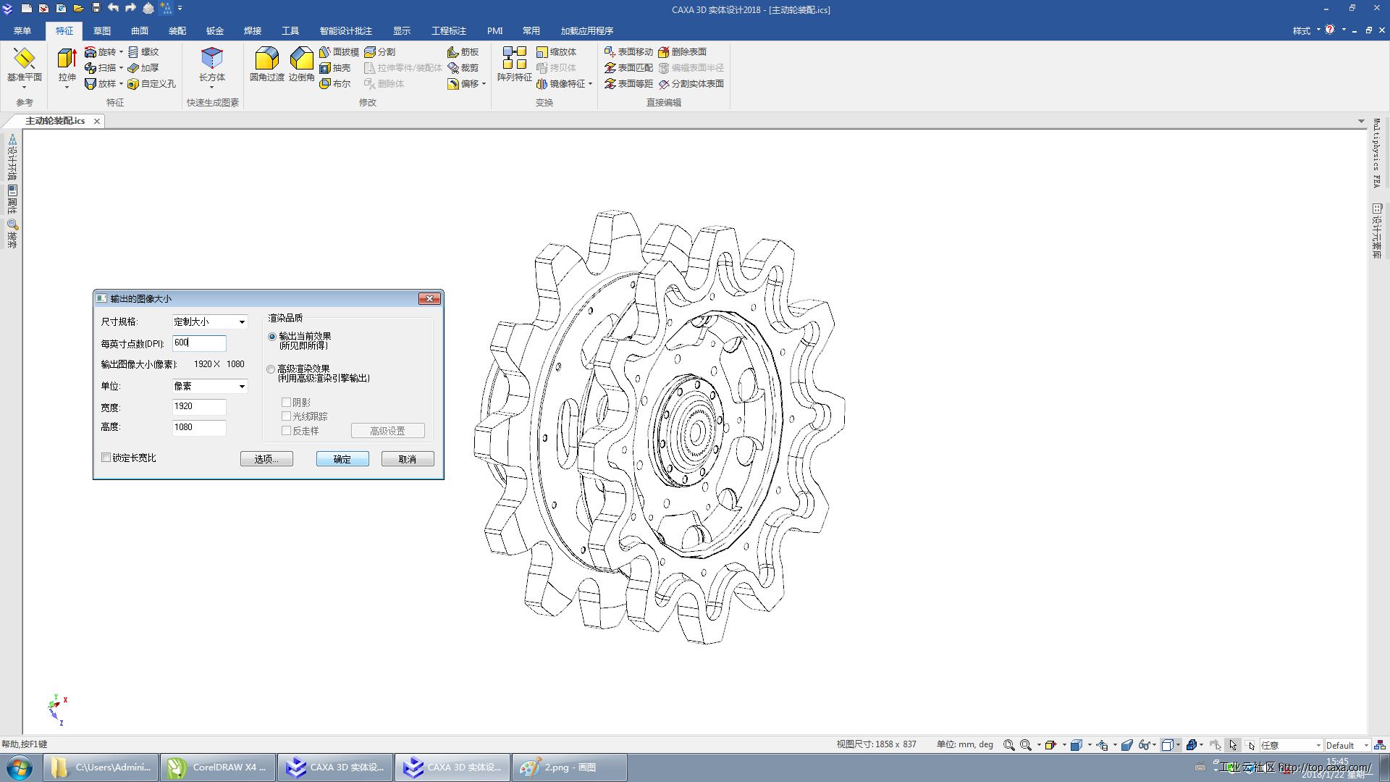The image size is (1390, 782).
Task: Open the 任意 selection filter dropdown
Action: (x=1291, y=745)
